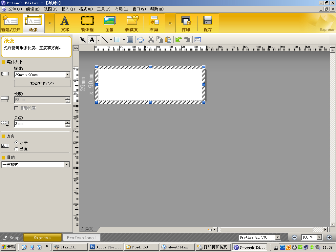Click the Text (文本) tool icon
This screenshot has width=336, height=252.
[x=65, y=21]
